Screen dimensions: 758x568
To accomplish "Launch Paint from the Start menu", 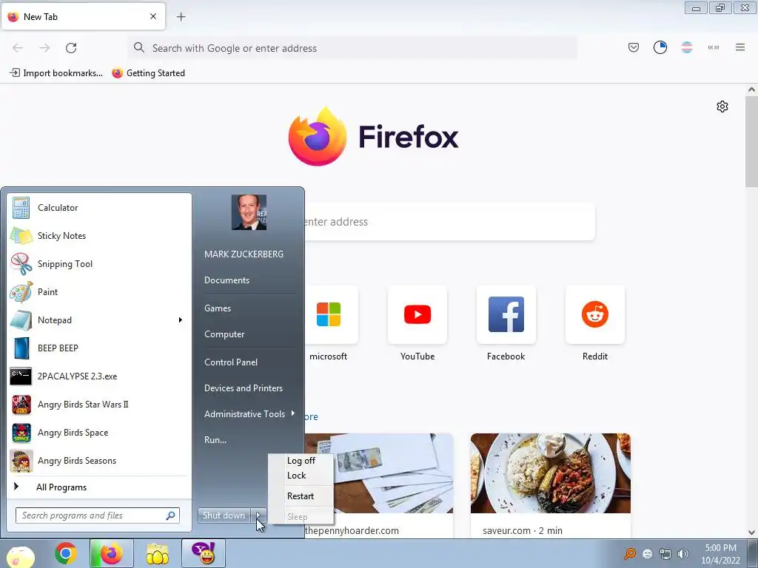I will tap(99, 291).
